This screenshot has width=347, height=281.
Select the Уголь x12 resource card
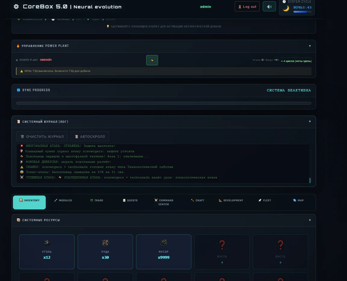point(47,252)
